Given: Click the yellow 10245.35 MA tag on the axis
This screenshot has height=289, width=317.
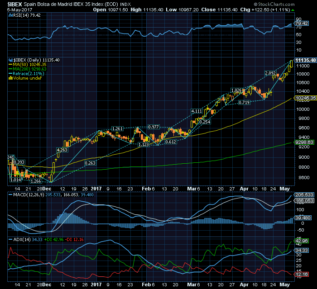Looking at the screenshot, I should point(306,98).
